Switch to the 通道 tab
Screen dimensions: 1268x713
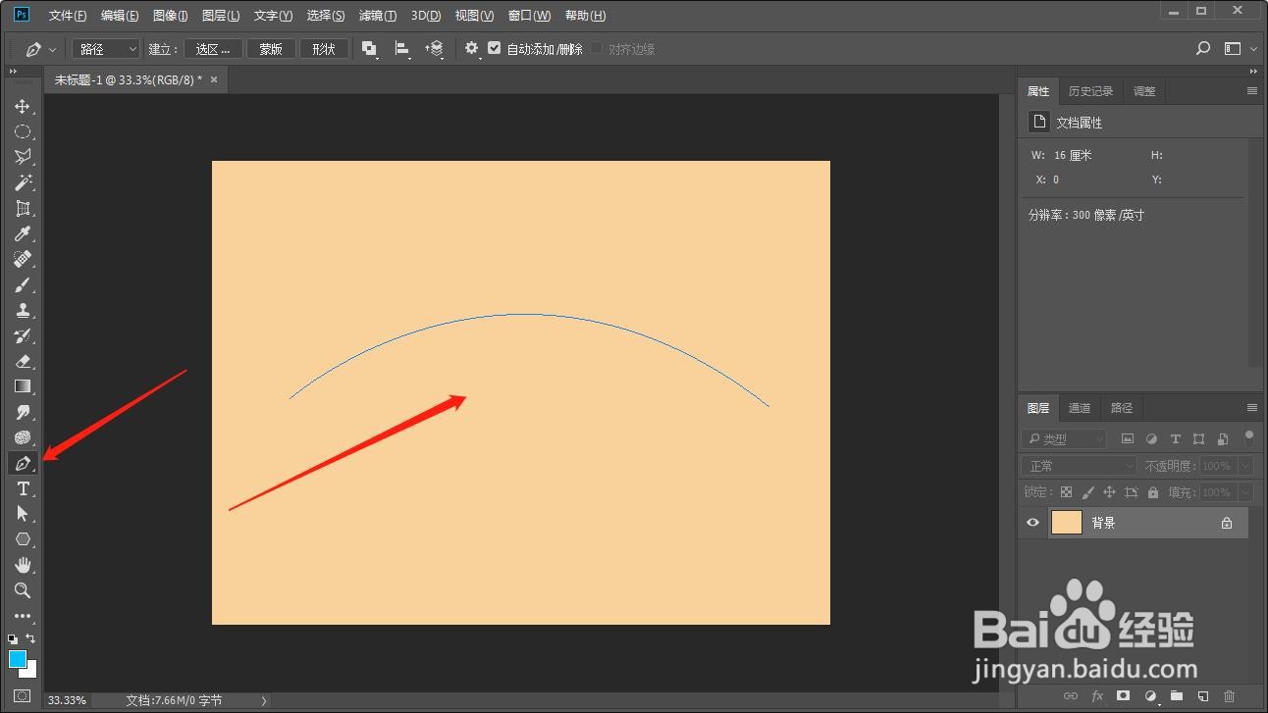(x=1080, y=408)
